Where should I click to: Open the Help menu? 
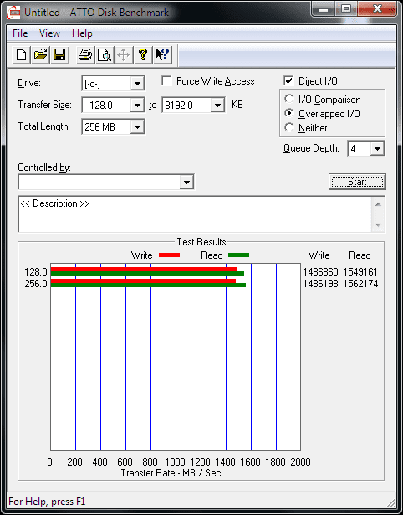[82, 33]
